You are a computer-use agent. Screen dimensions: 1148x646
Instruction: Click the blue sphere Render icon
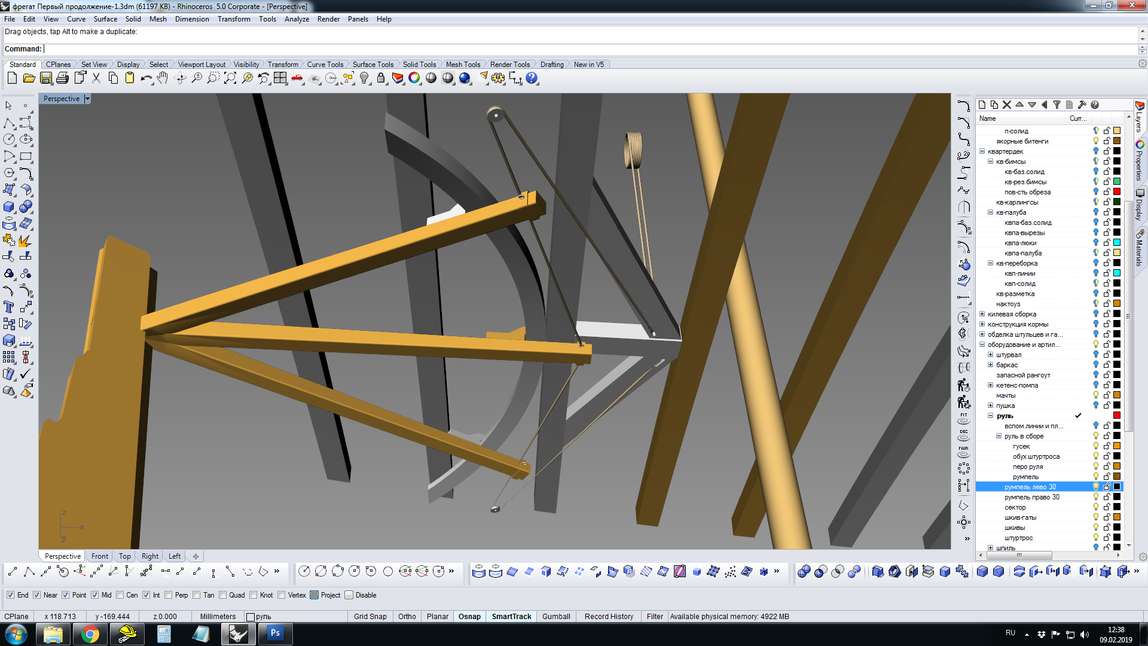pyautogui.click(x=465, y=78)
